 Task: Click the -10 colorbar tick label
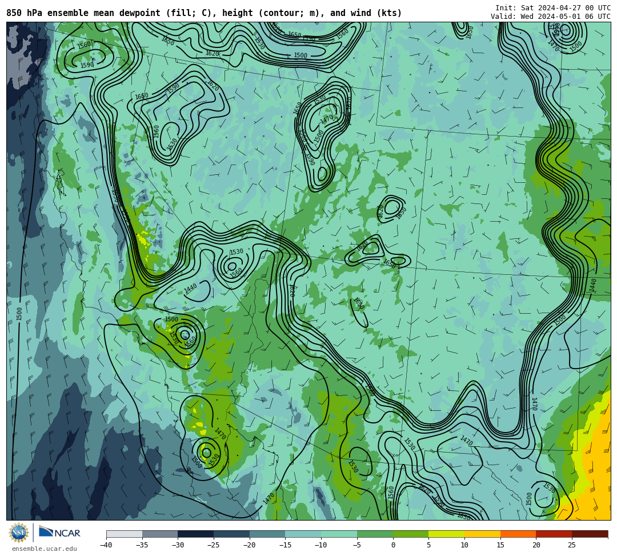[x=321, y=545]
